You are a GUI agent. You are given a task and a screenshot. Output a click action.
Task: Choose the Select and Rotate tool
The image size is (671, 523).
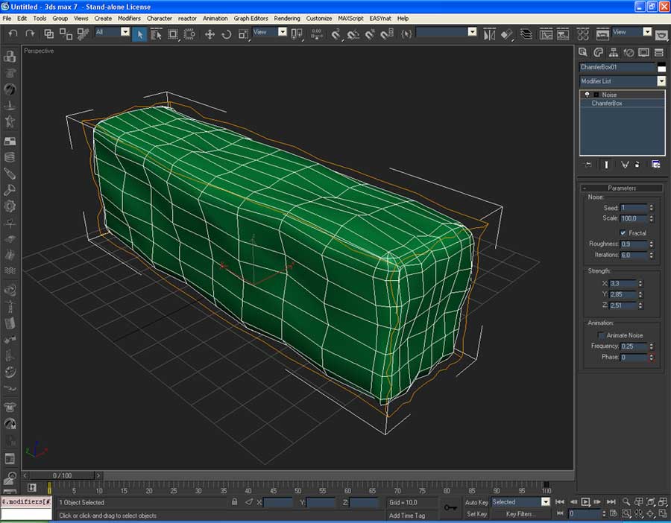227,34
